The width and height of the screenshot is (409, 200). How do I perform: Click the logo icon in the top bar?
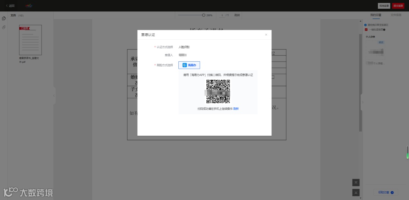[x=29, y=6]
